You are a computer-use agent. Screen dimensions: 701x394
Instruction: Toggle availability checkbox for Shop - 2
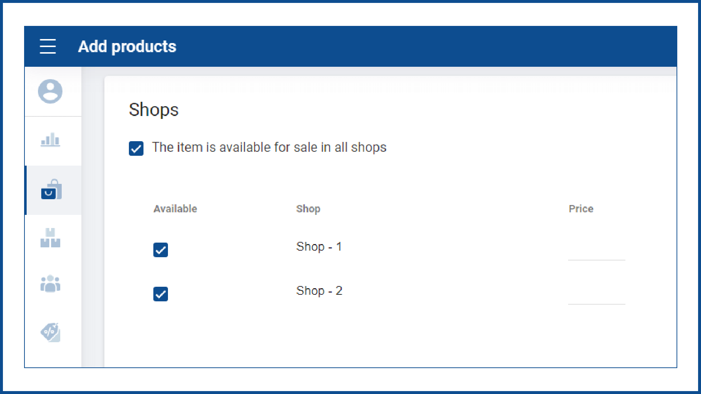pos(161,294)
